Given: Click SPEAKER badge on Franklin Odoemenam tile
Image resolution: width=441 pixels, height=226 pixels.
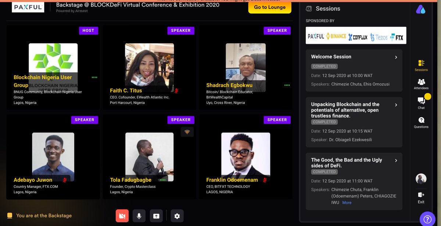Looking at the screenshot, I should click(277, 120).
